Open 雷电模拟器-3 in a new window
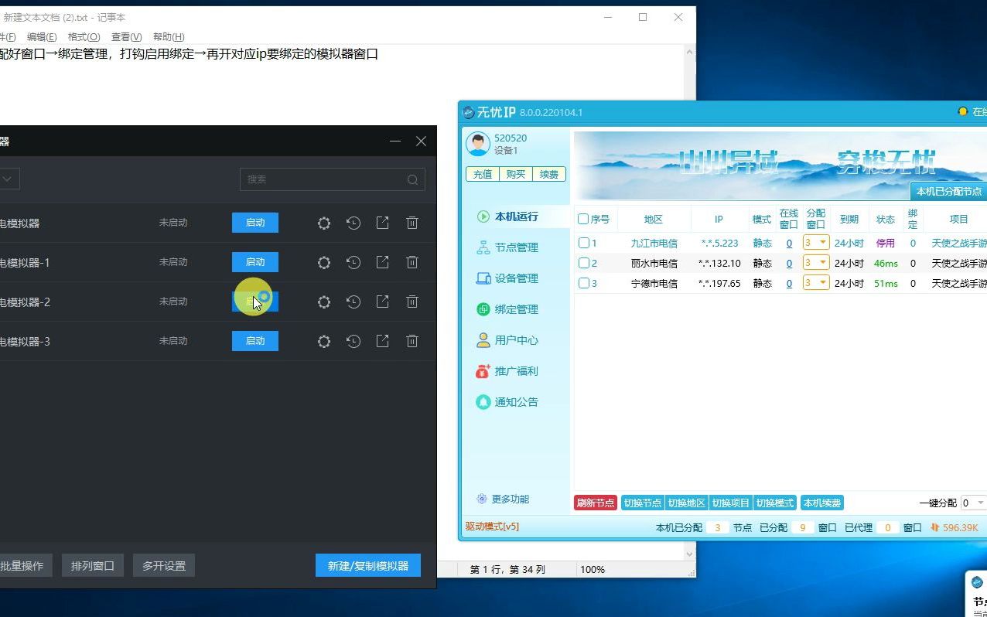The image size is (987, 617). pyautogui.click(x=382, y=341)
